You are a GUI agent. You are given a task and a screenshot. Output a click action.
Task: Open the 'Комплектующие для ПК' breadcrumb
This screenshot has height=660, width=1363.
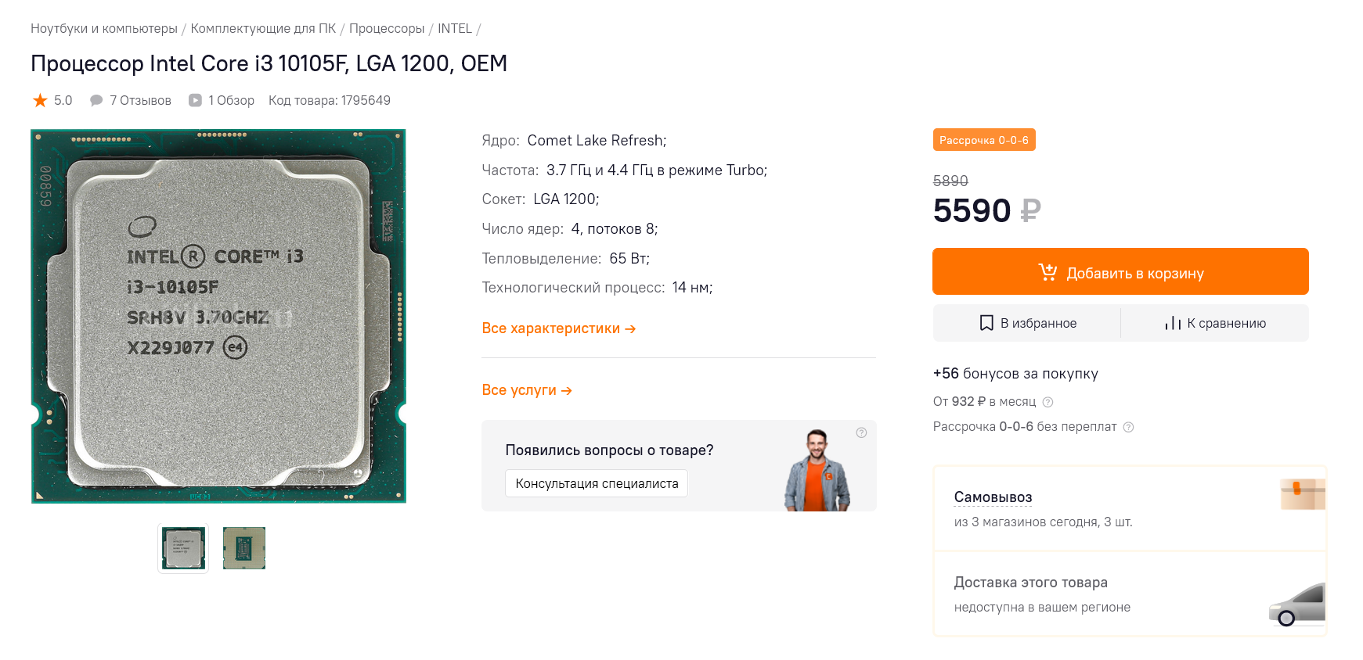point(263,29)
